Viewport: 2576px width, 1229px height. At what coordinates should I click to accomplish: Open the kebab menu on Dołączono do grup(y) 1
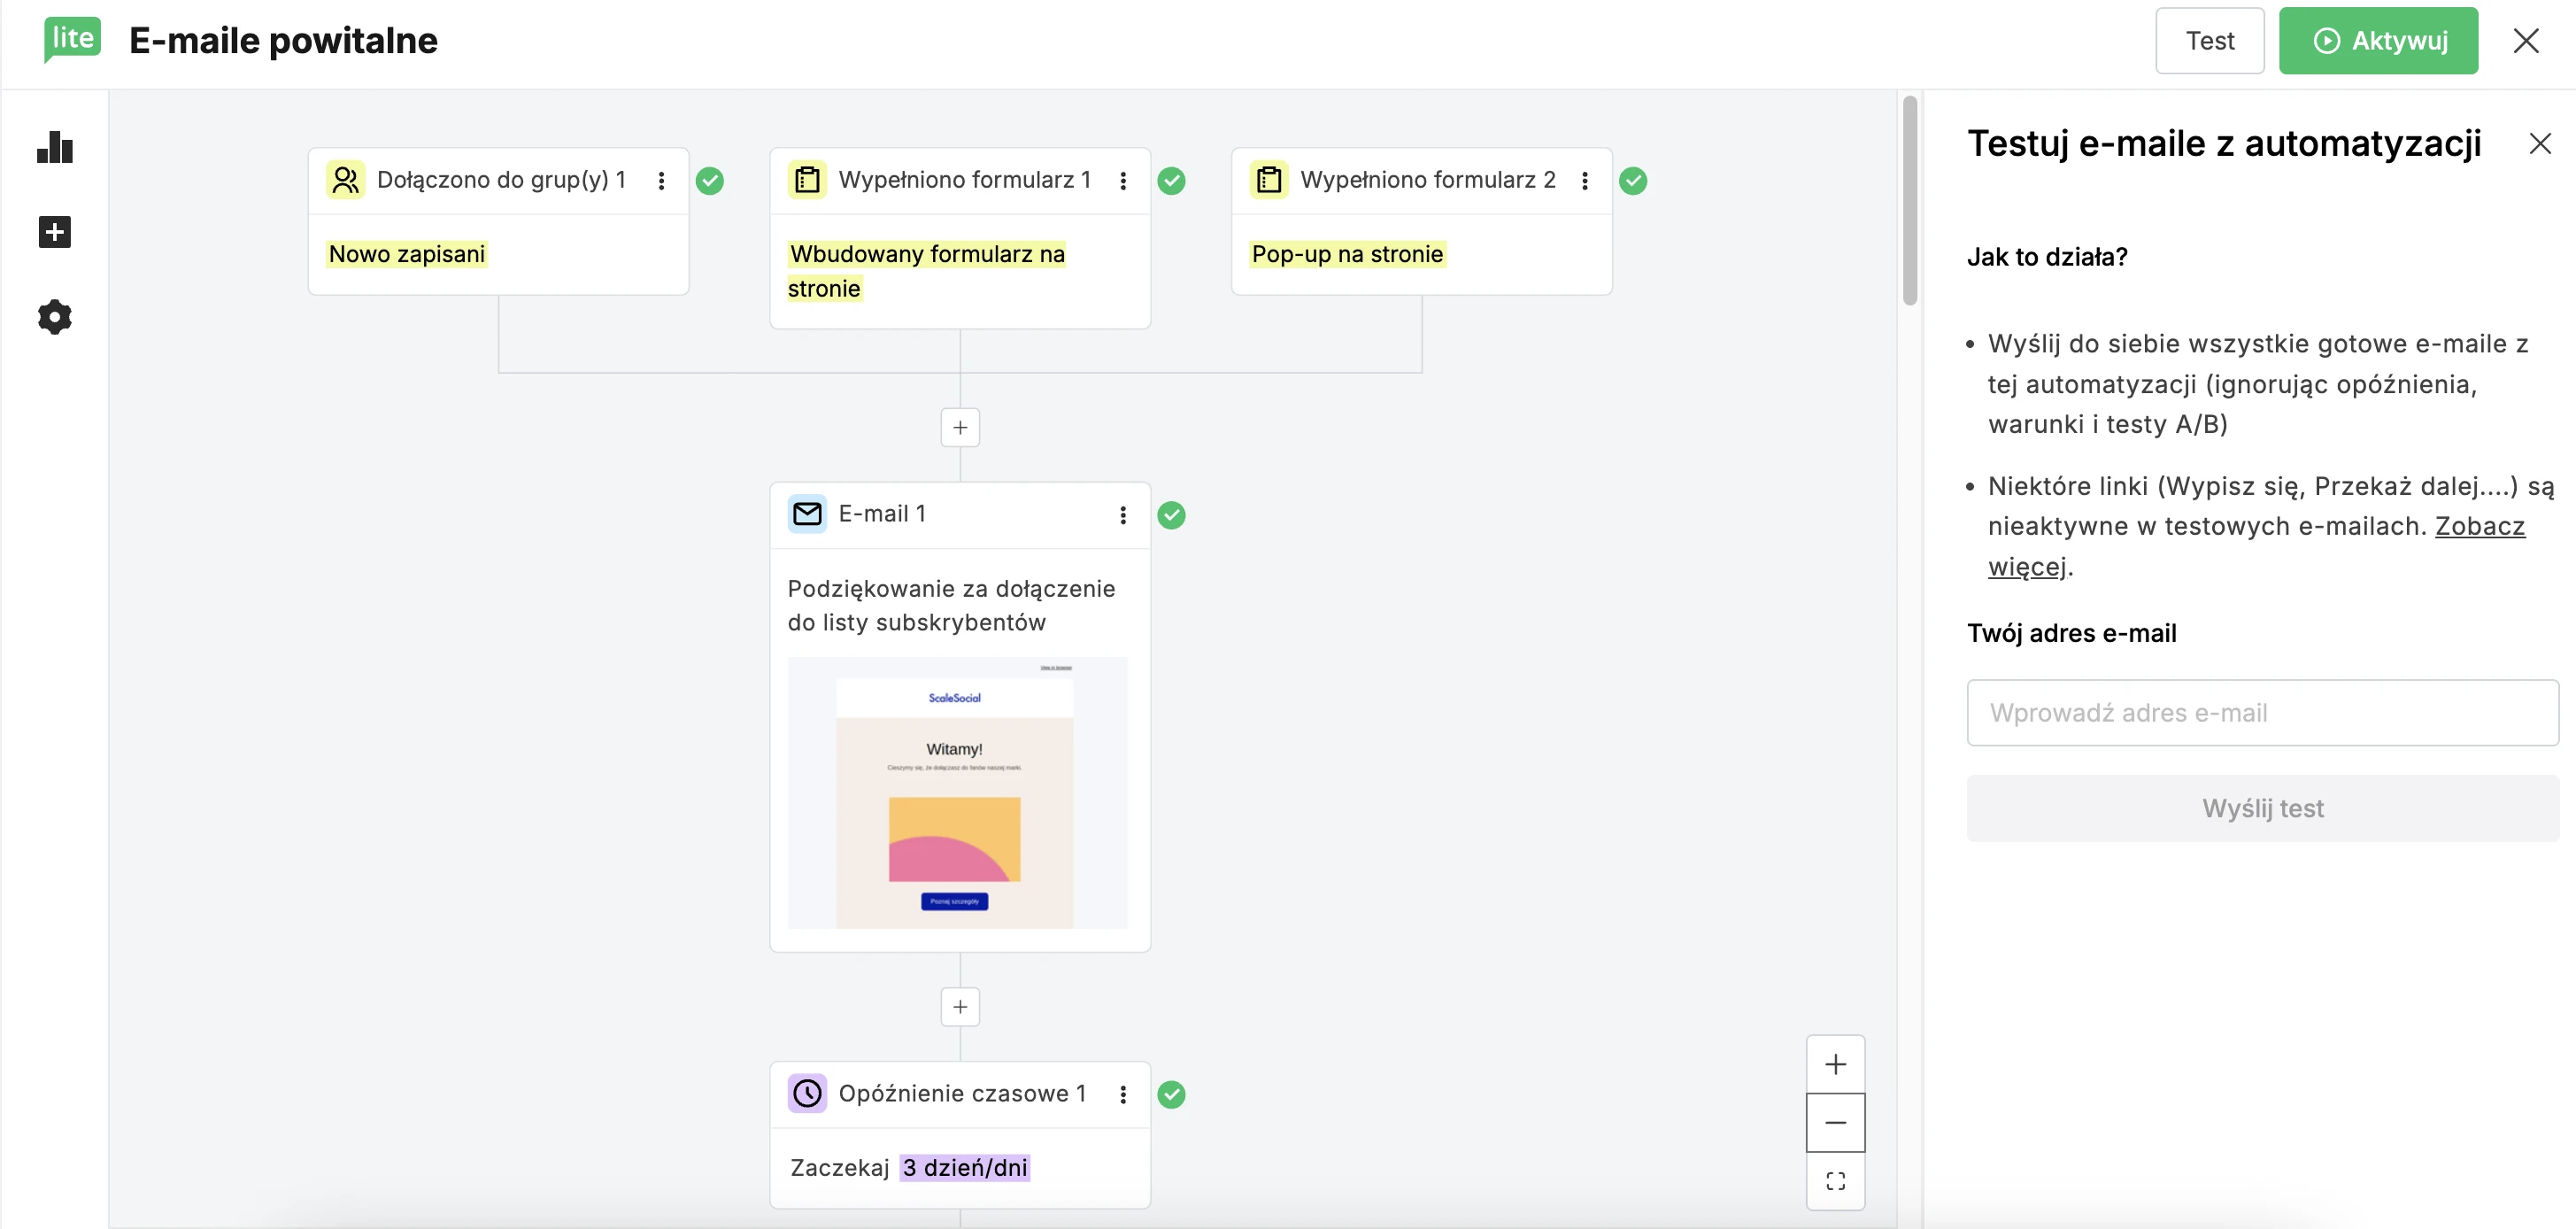tap(661, 181)
